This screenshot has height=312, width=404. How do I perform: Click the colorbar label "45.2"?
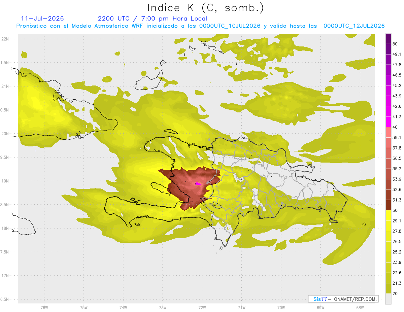pyautogui.click(x=397, y=85)
